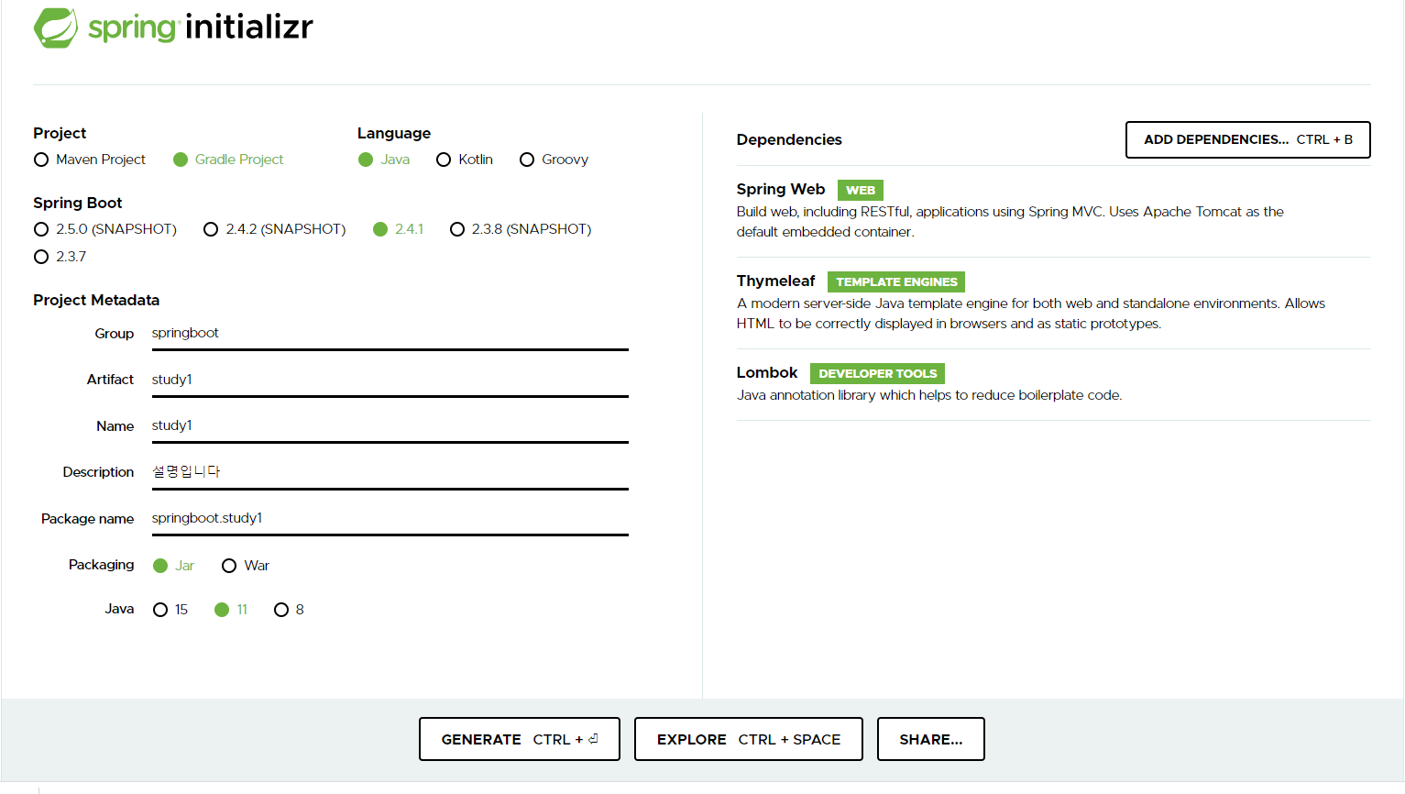Select Spring Boot 2.3.7 version
Image resolution: width=1405 pixels, height=794 pixels.
(x=60, y=257)
